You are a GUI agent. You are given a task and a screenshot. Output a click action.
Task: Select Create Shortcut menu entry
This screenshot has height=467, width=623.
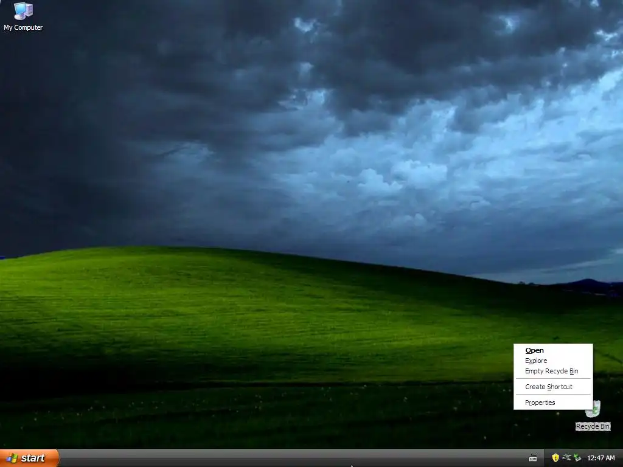pos(553,387)
